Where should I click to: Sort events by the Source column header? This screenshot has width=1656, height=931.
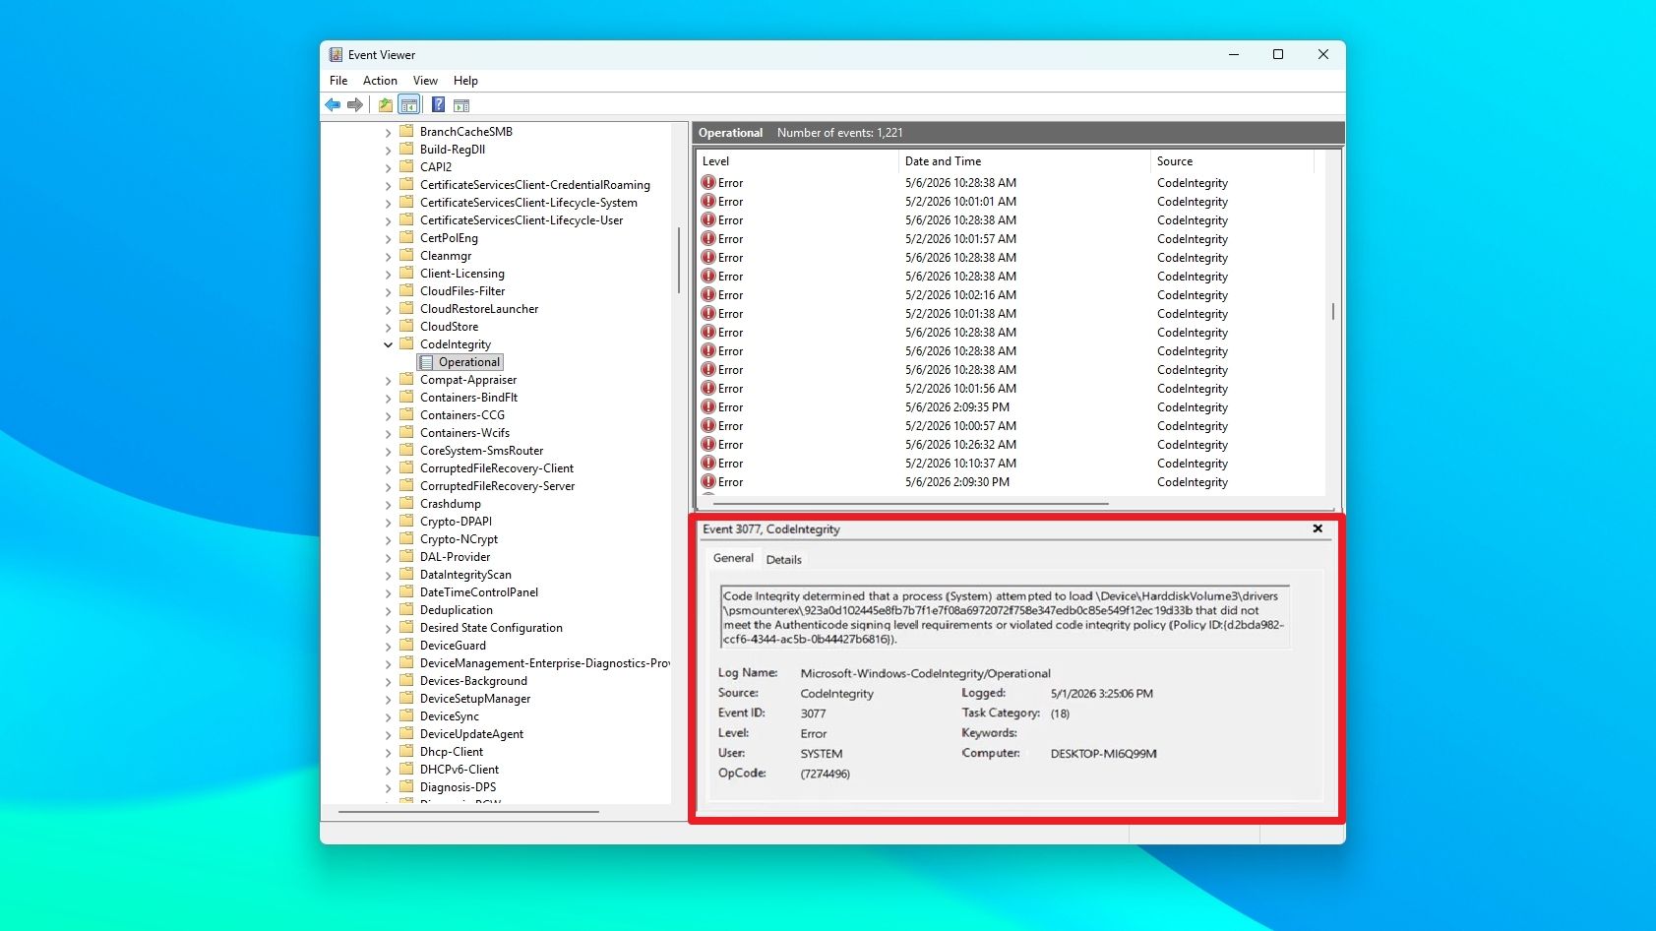[1232, 161]
